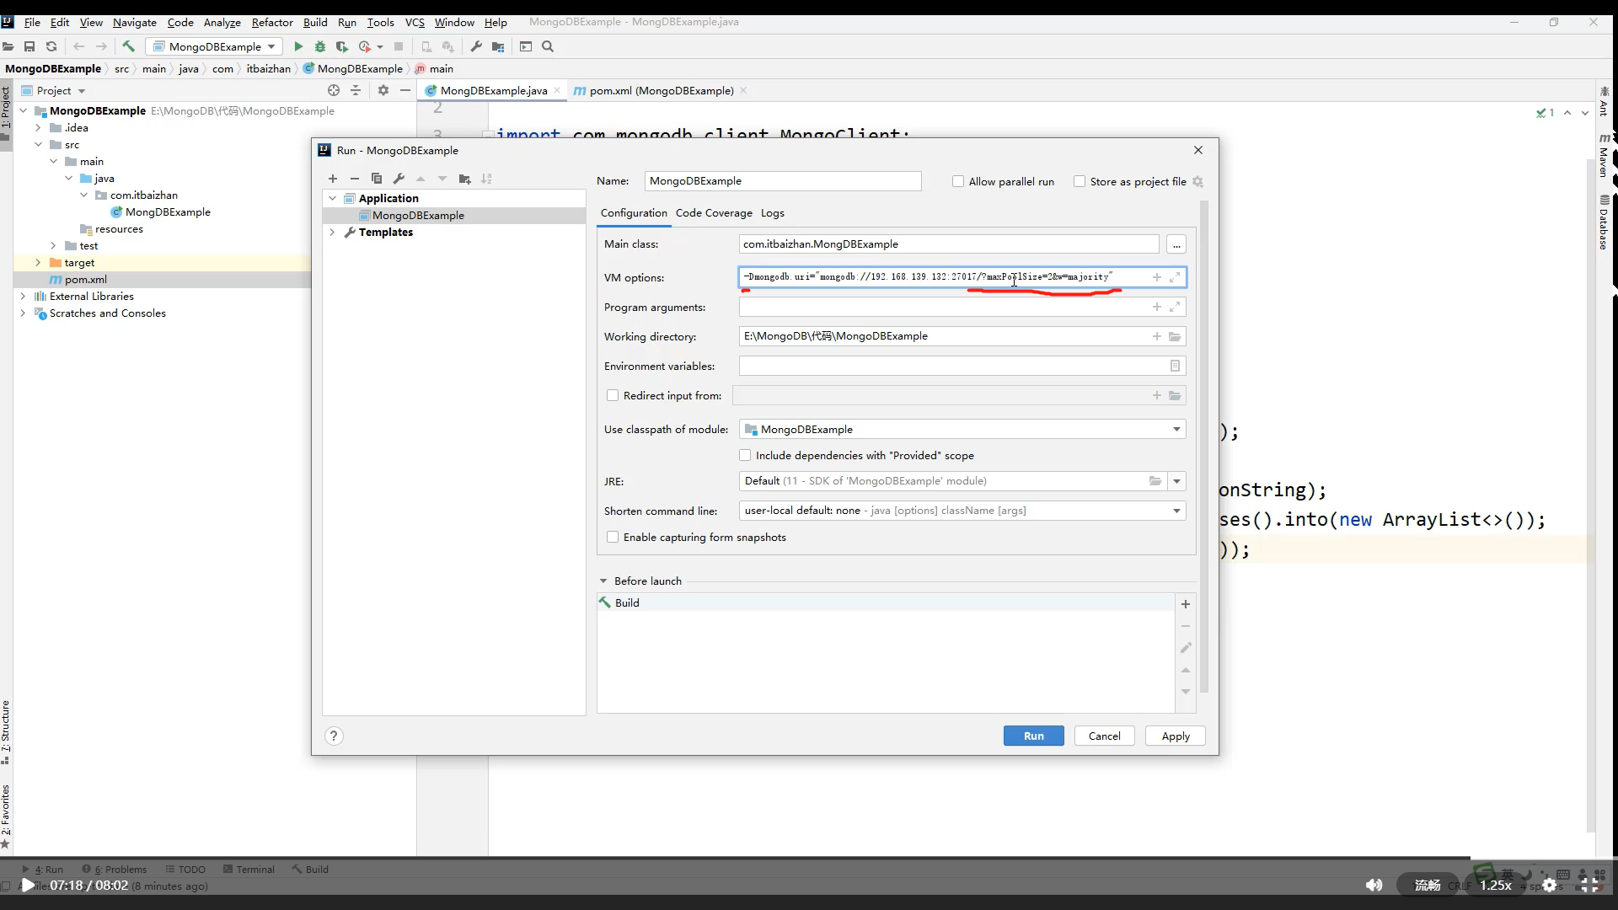The image size is (1618, 910).
Task: Remove selected configuration with minus icon
Action: tap(355, 179)
